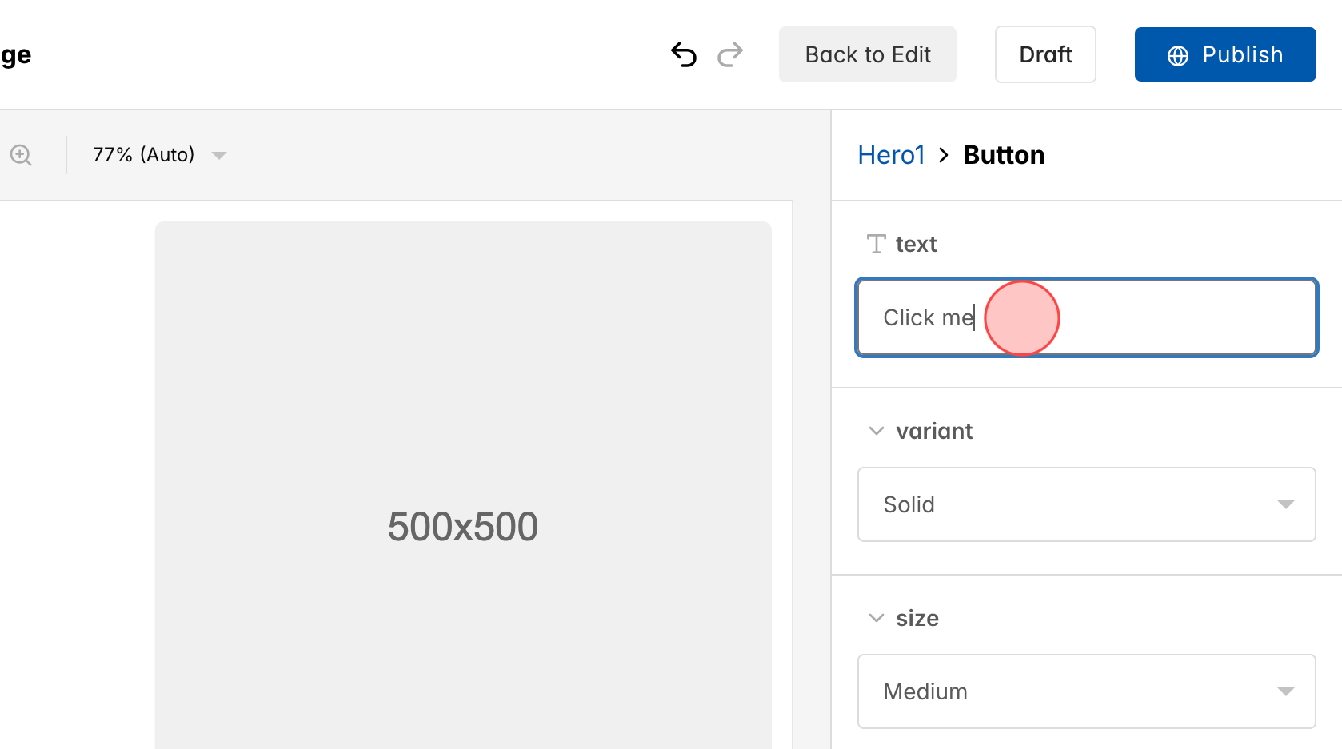Viewport: 1342px width, 749px height.
Task: Click the undo arrow icon
Action: 683,54
